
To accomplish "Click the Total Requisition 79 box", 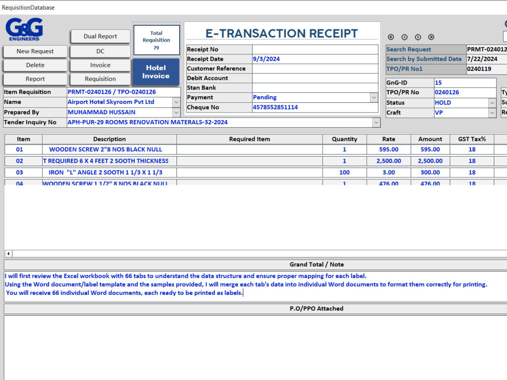I will (157, 41).
